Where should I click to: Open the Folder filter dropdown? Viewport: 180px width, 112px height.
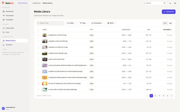71,23
